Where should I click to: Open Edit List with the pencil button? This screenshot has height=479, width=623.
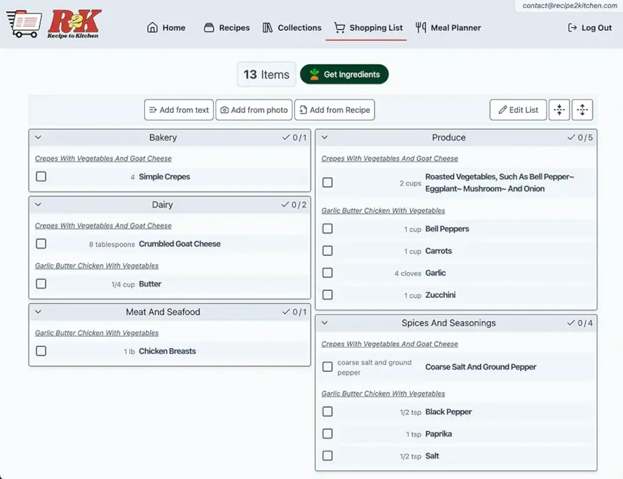518,110
